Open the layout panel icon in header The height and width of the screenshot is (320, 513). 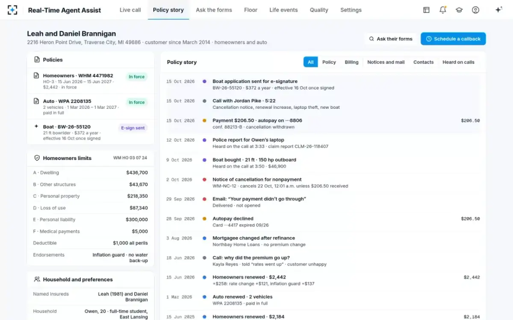point(426,10)
